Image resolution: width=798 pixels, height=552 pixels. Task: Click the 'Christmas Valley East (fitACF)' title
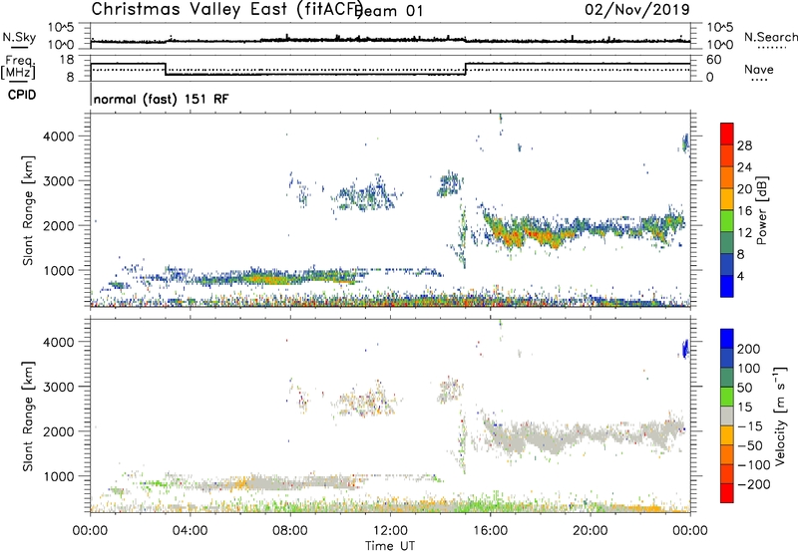[x=226, y=9]
